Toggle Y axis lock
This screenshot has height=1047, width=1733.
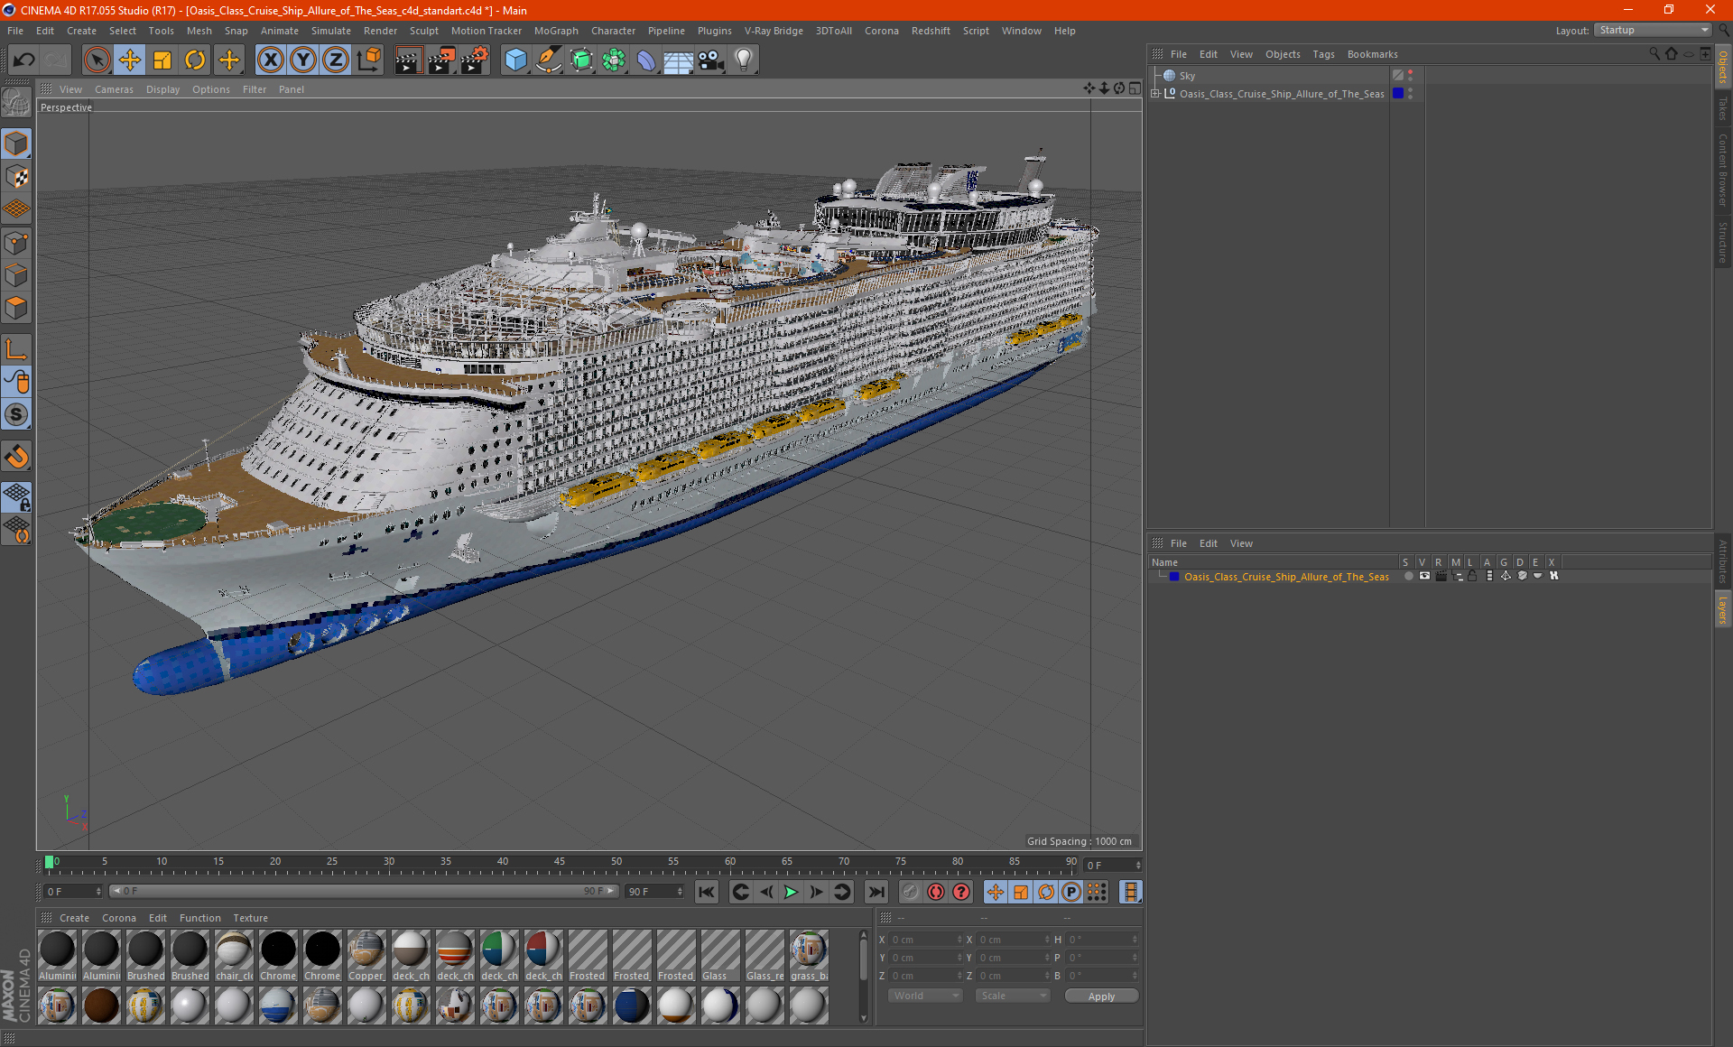(303, 60)
